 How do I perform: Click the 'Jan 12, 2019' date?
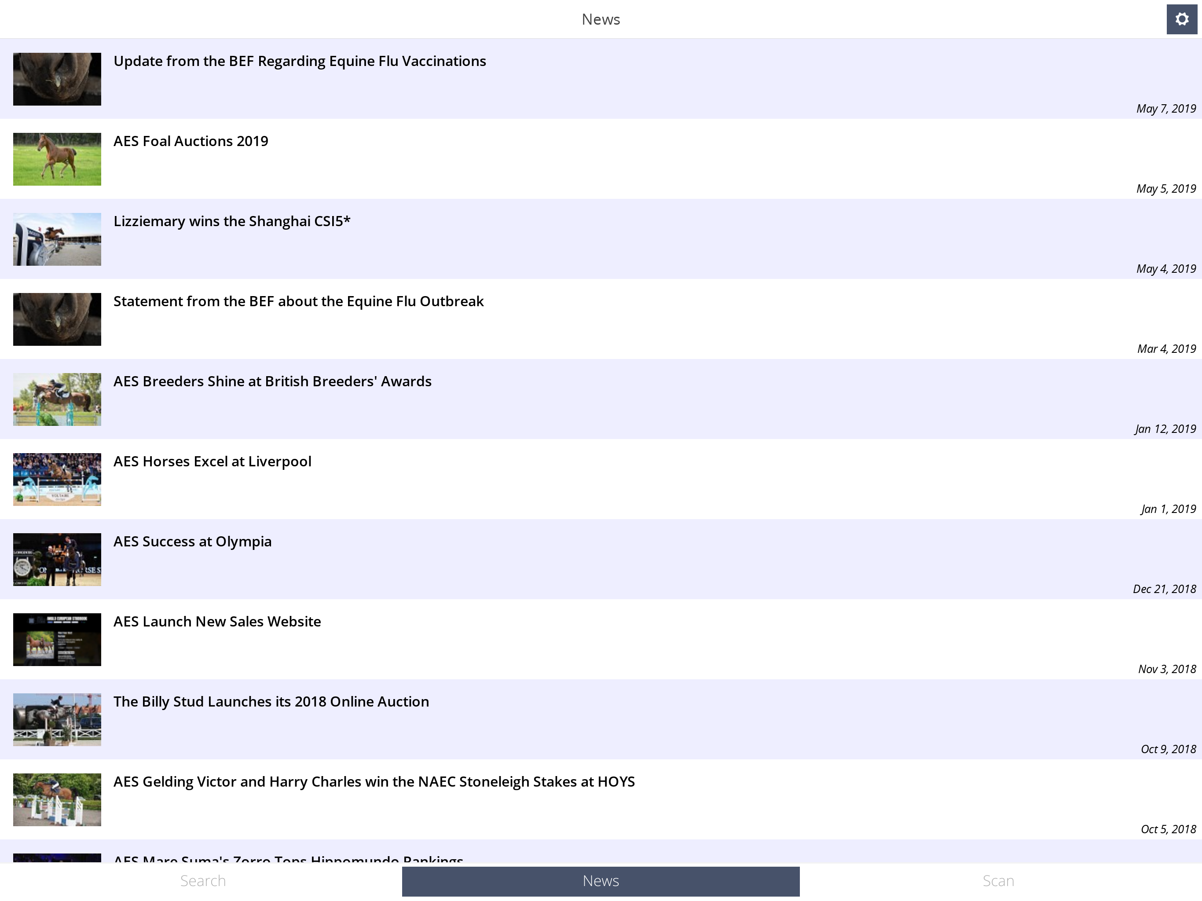click(x=1165, y=429)
